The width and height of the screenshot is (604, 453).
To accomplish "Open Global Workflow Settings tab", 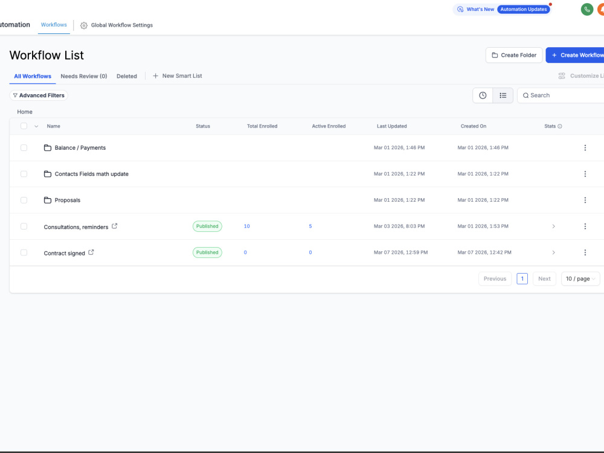I will 117,25.
